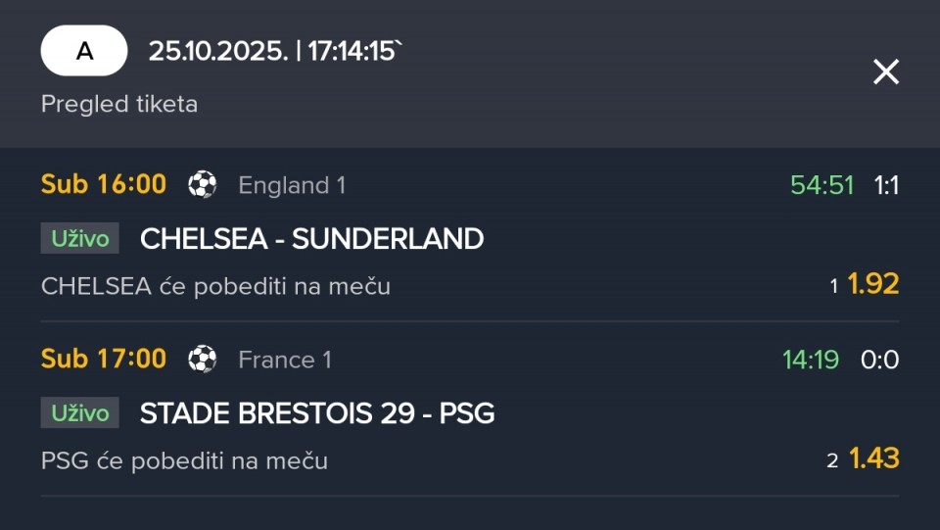
Task: Click the England 1 league label
Action: point(292,185)
